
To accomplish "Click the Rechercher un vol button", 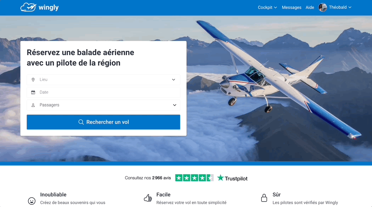I will pyautogui.click(x=103, y=122).
